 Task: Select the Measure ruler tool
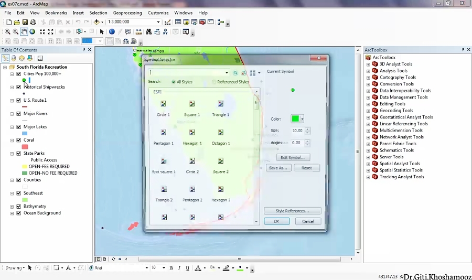pyautogui.click(x=138, y=31)
